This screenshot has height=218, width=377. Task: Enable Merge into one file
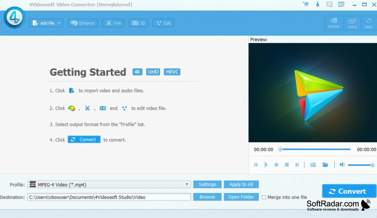[x=264, y=197]
